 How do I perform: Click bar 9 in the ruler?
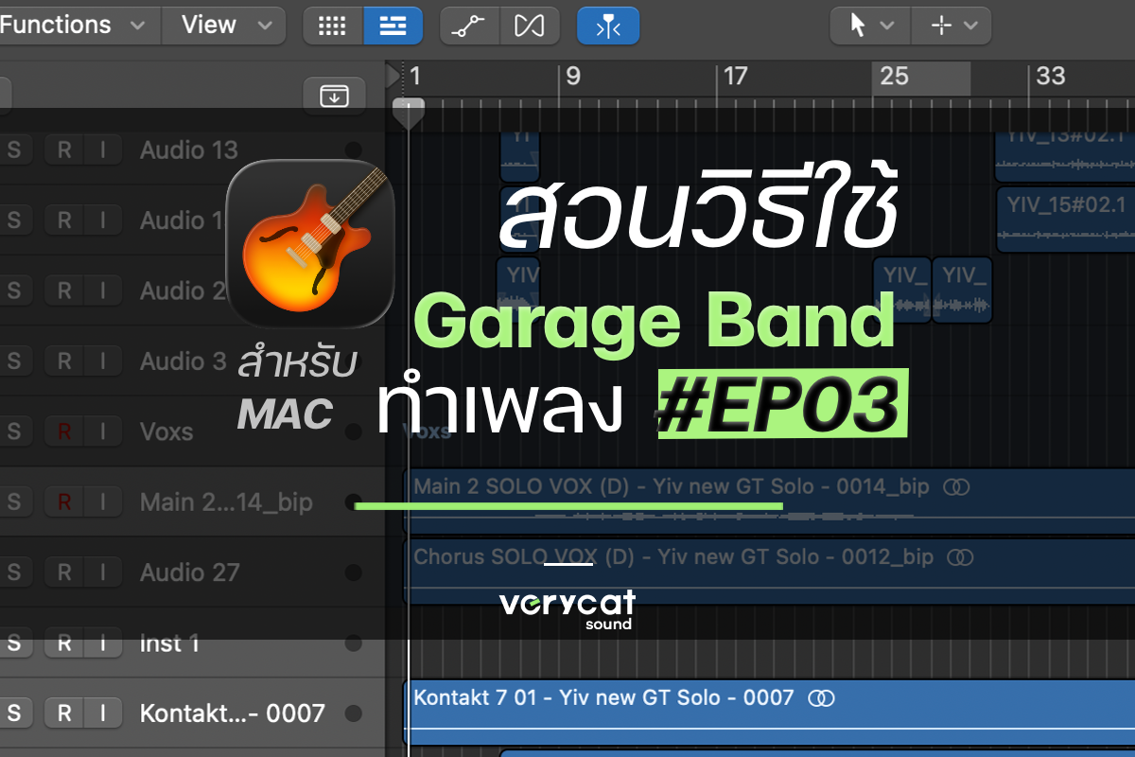(571, 77)
